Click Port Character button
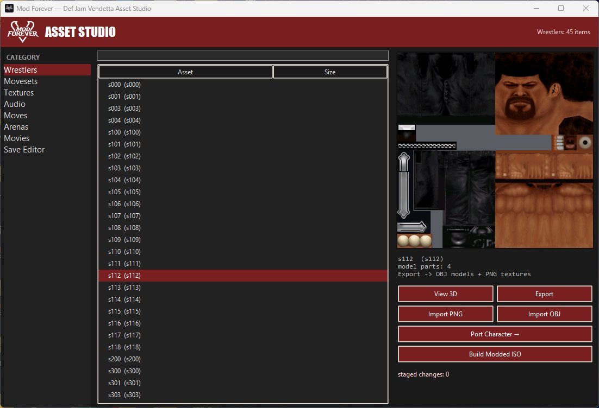Screen dimensions: 599x408 pyautogui.click(x=495, y=334)
